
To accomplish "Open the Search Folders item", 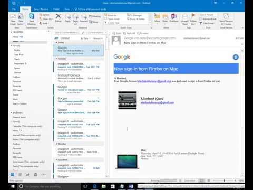I will tap(20, 103).
